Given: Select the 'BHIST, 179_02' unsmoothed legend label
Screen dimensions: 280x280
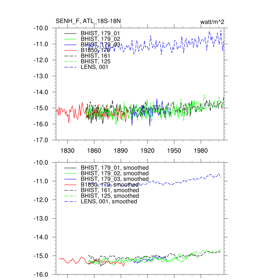Looking at the screenshot, I should pyautogui.click(x=100, y=39).
